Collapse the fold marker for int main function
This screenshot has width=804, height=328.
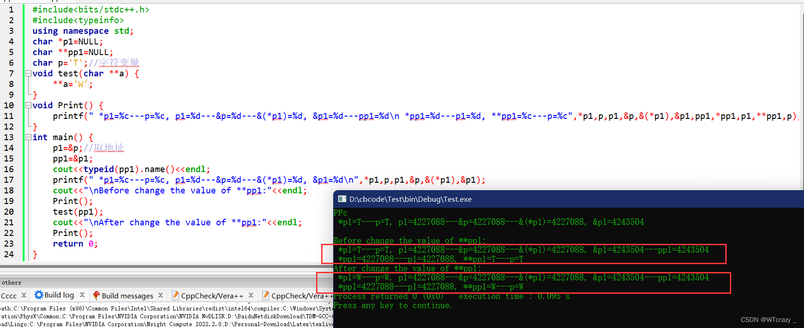28,137
